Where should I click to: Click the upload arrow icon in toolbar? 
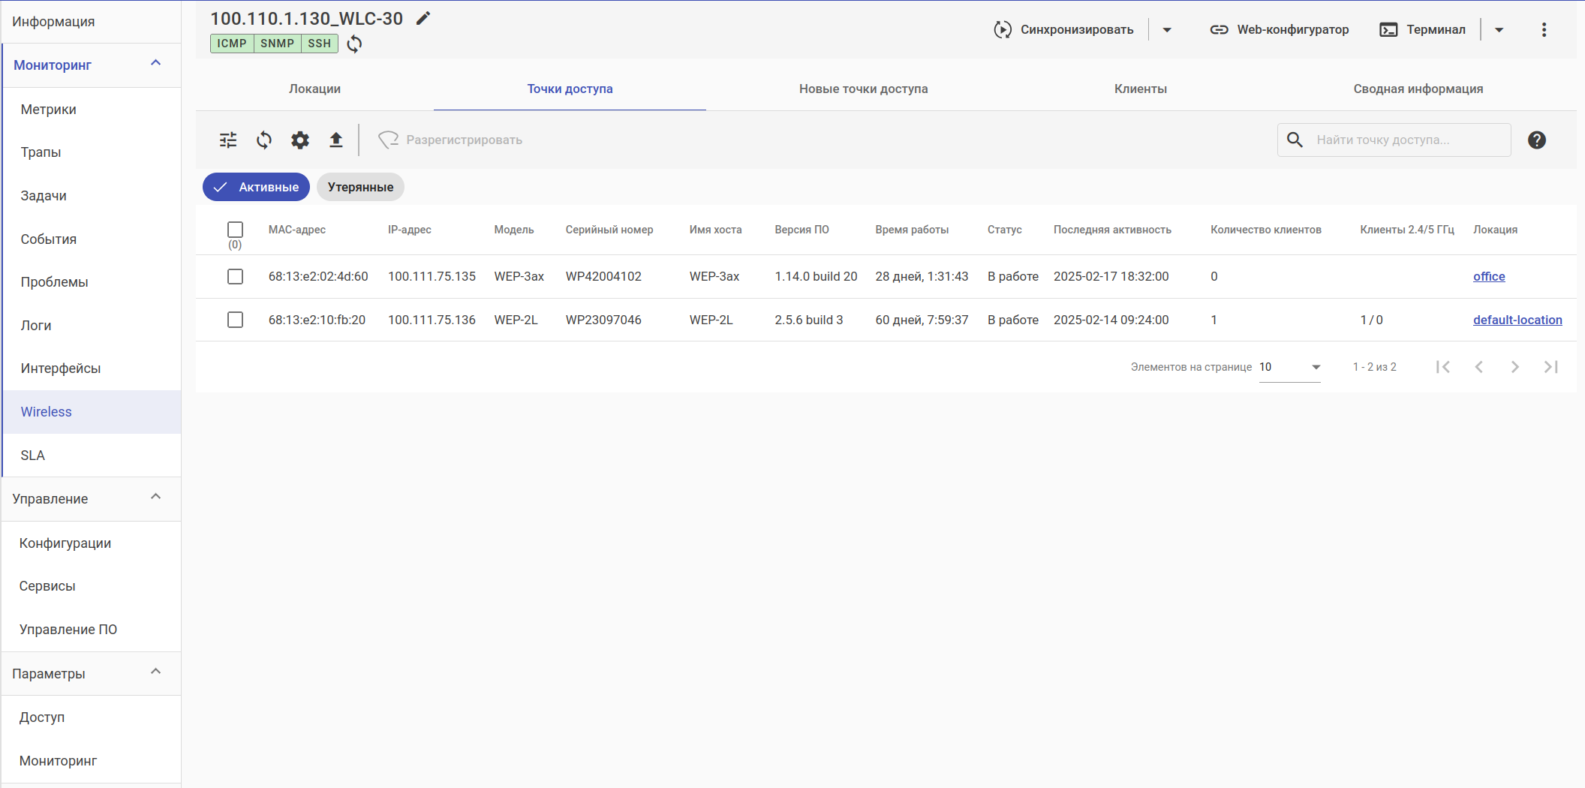[336, 140]
